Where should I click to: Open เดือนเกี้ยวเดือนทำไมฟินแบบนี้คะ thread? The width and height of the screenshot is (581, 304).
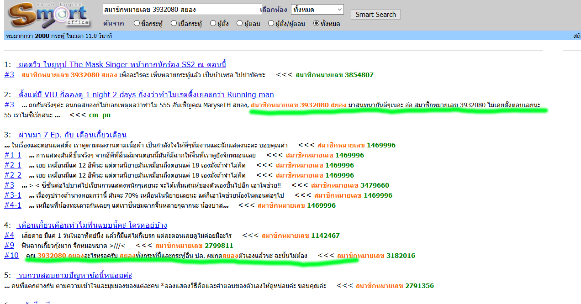92,225
